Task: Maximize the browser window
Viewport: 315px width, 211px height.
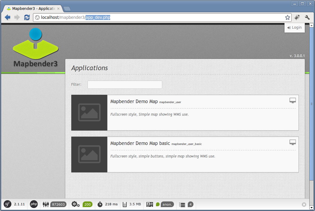Action: 302,4
